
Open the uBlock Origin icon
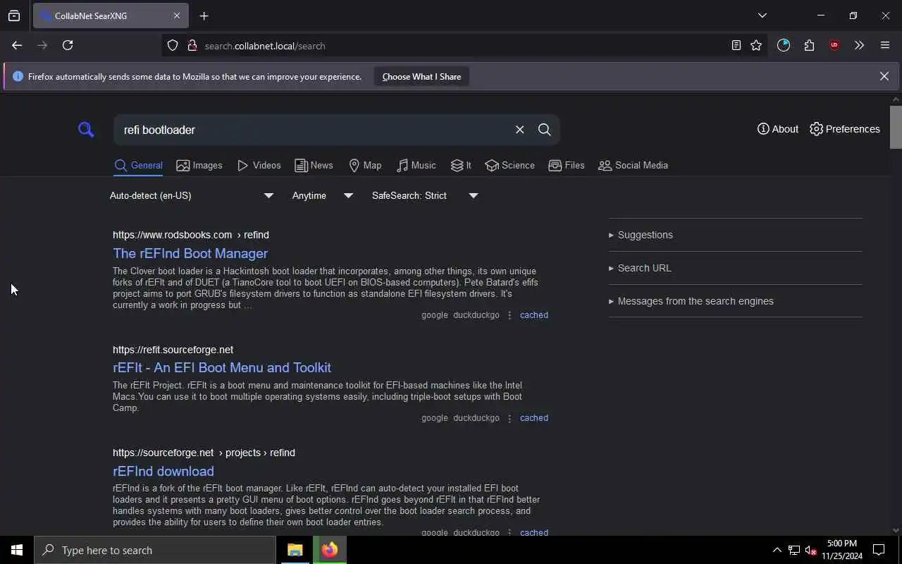(x=834, y=45)
